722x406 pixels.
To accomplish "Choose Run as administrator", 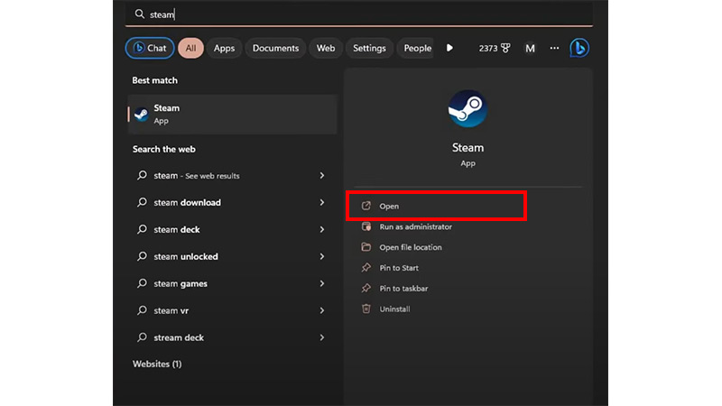I will pos(415,226).
